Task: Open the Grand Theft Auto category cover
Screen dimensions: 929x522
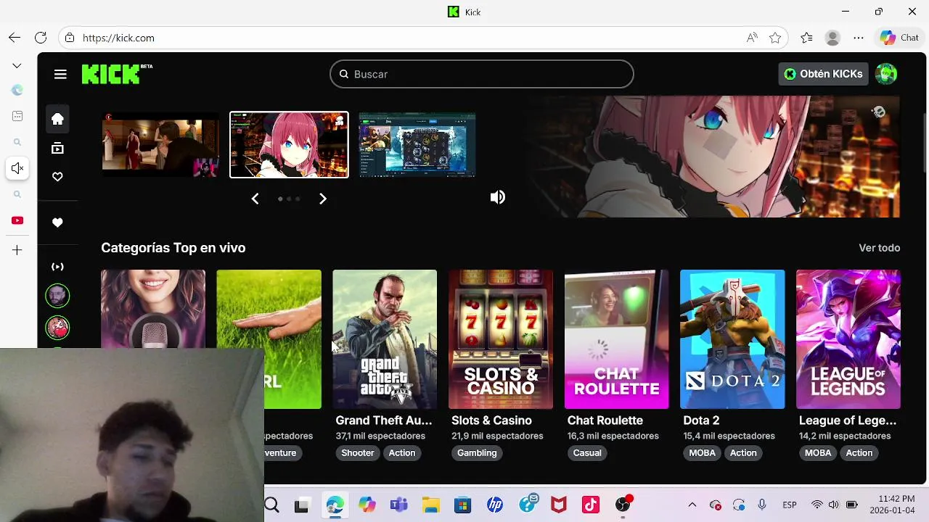Action: click(385, 339)
